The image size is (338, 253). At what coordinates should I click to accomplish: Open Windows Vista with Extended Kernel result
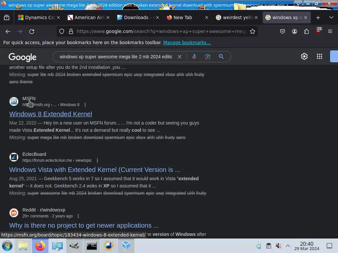coord(95,170)
